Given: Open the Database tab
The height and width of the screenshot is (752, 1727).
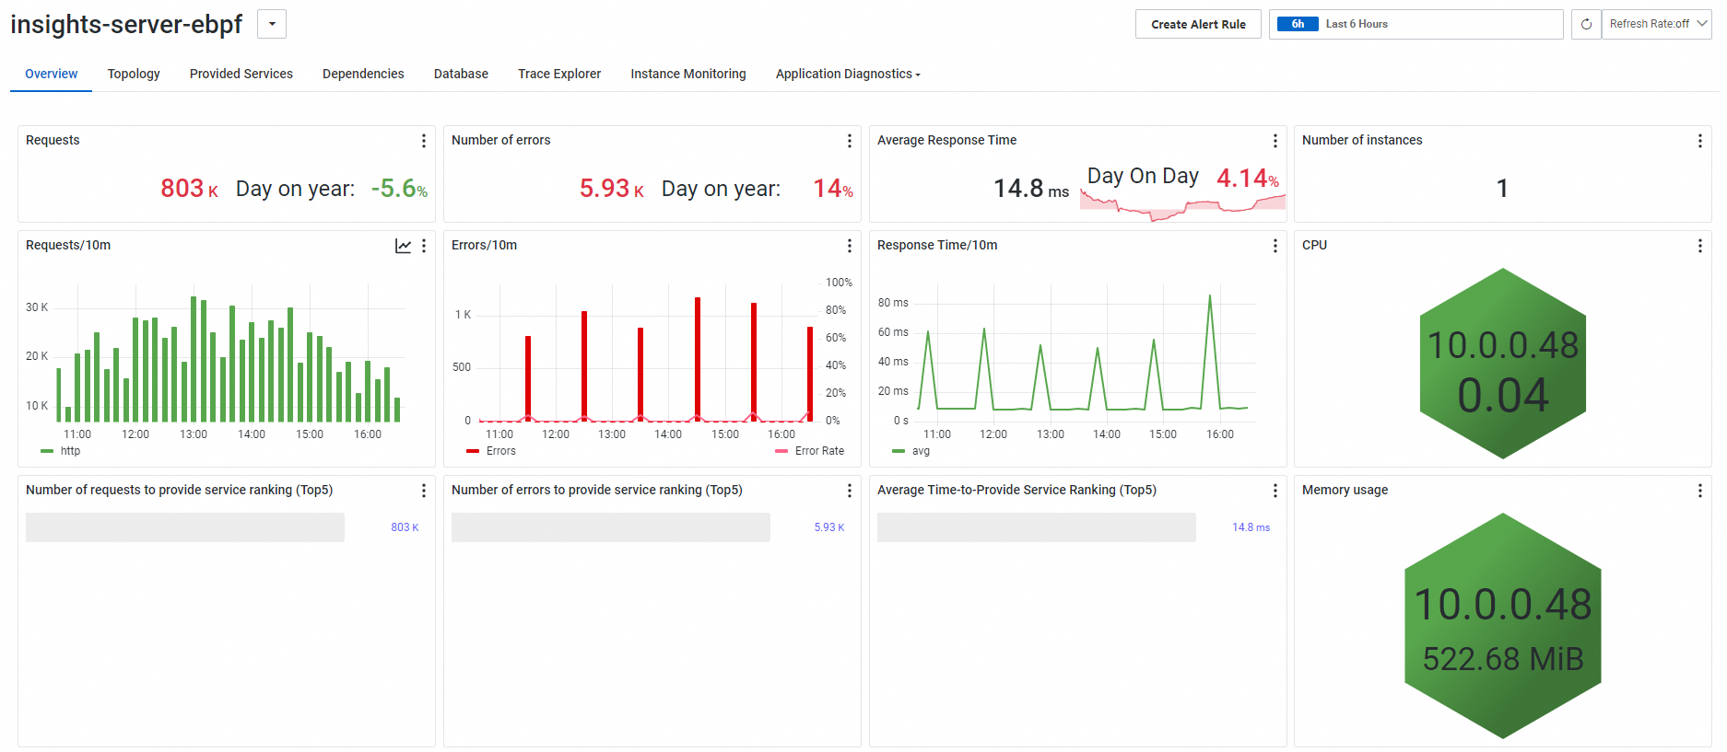Looking at the screenshot, I should pyautogui.click(x=461, y=74).
